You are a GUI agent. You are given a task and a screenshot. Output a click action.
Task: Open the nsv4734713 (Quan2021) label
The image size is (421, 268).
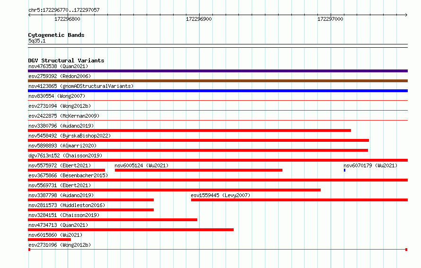(x=58, y=225)
